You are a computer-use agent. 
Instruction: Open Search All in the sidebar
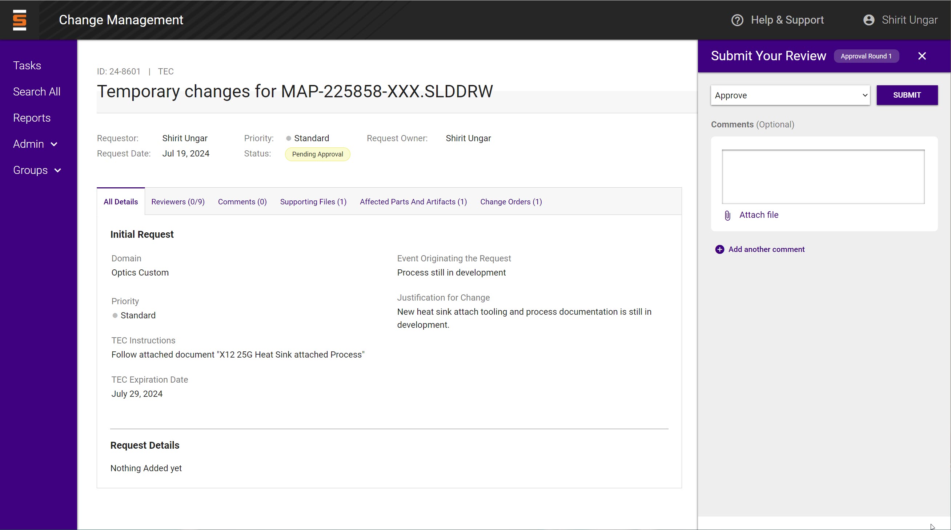[x=37, y=92]
